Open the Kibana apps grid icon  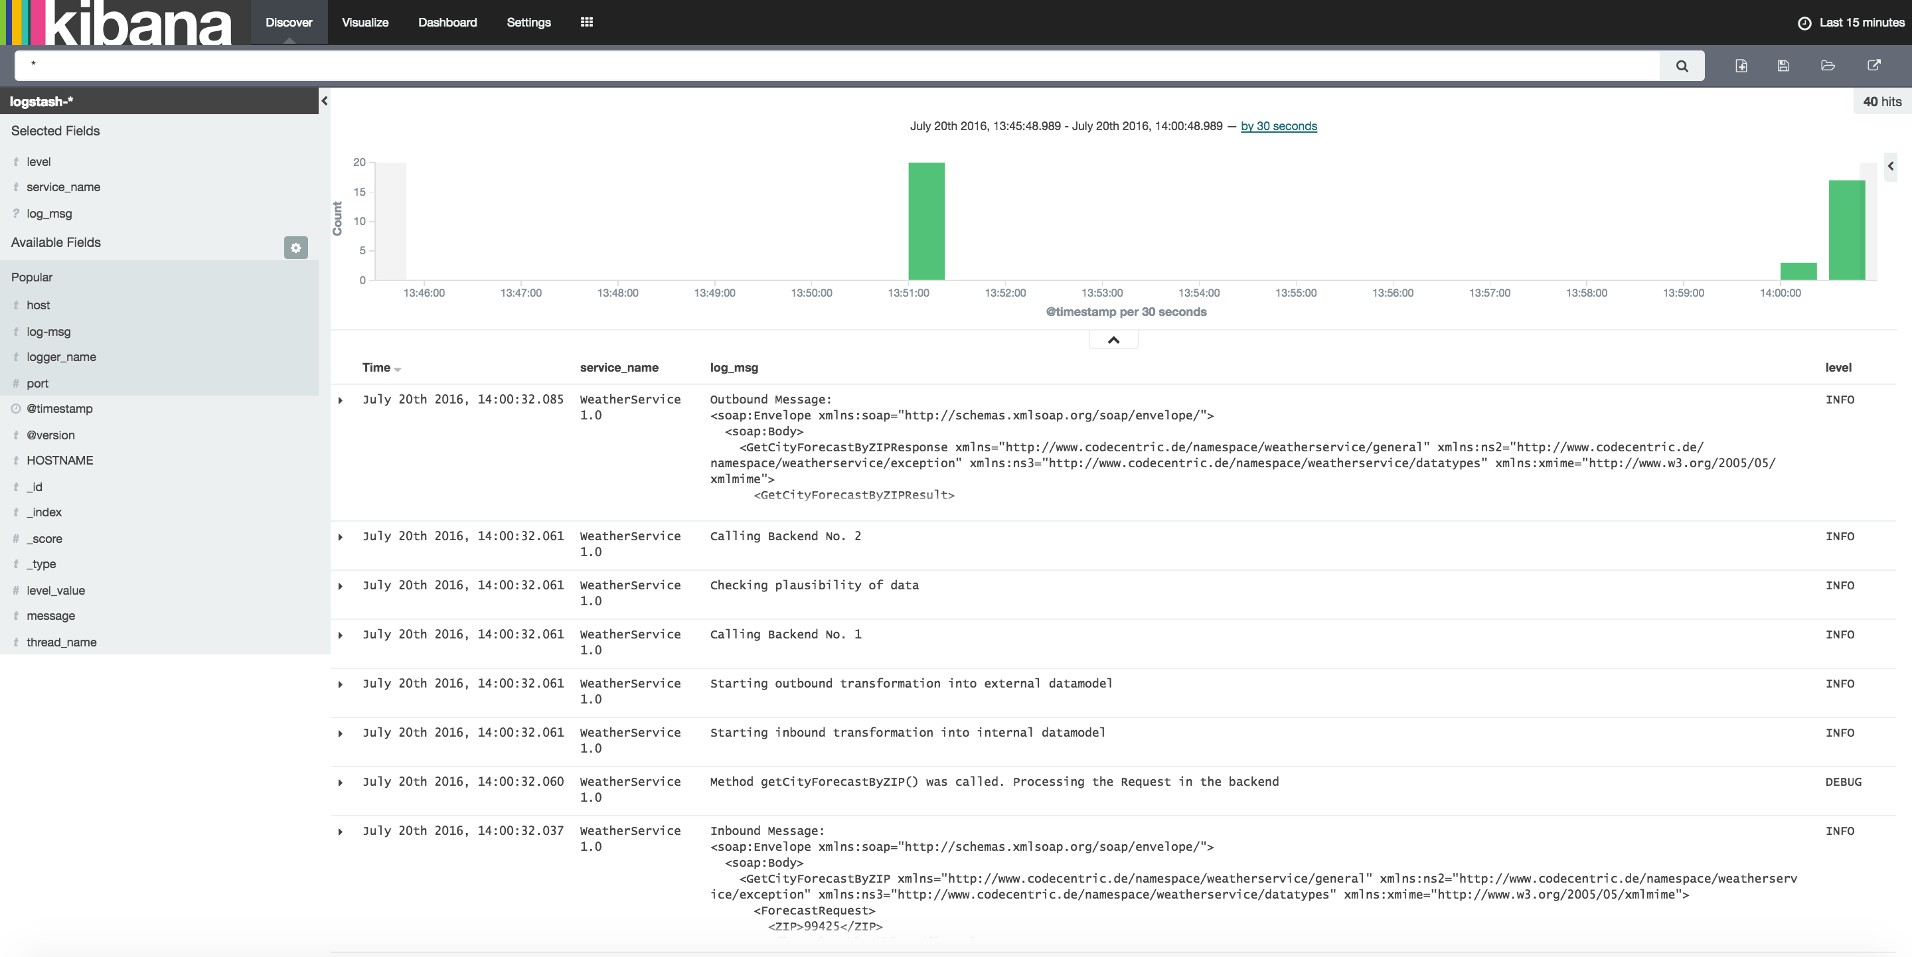click(x=586, y=23)
